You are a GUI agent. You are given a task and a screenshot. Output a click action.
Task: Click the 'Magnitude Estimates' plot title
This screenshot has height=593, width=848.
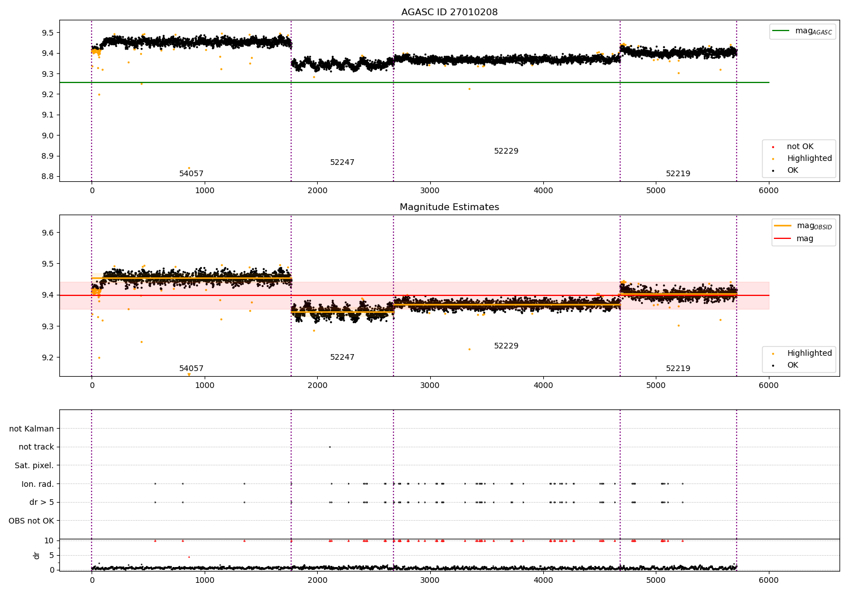click(x=449, y=207)
